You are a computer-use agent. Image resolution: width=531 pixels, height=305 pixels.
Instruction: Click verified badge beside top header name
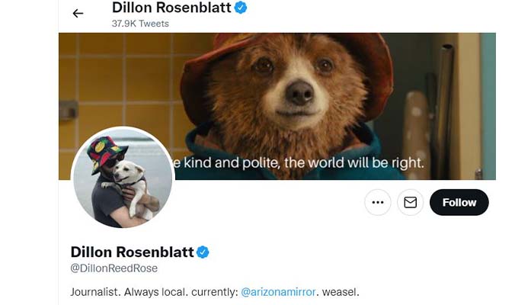(241, 8)
